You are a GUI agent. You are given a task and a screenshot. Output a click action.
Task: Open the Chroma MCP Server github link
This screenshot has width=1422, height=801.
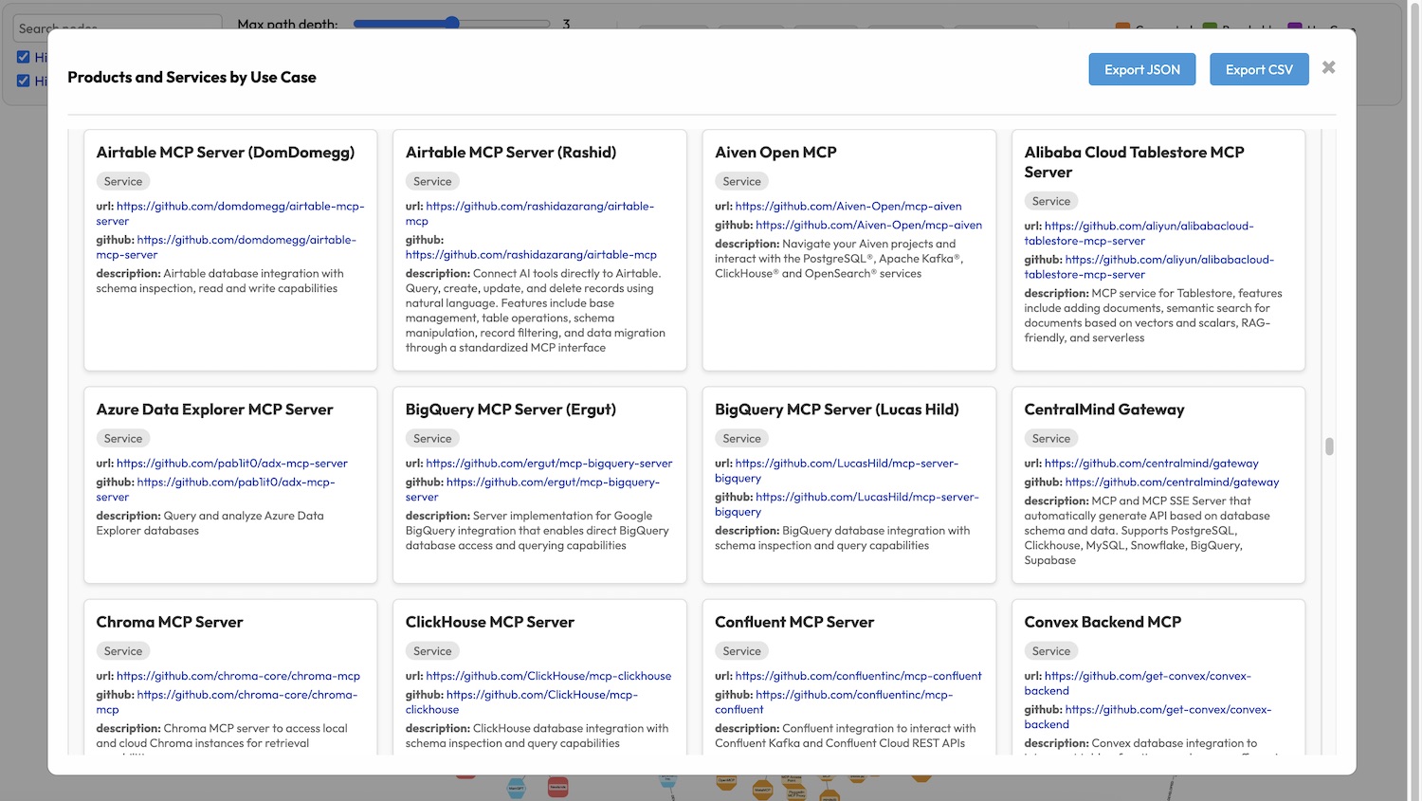228,701
